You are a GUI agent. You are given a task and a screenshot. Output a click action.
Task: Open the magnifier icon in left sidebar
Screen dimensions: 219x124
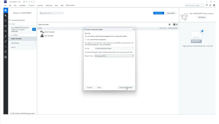tap(6, 47)
